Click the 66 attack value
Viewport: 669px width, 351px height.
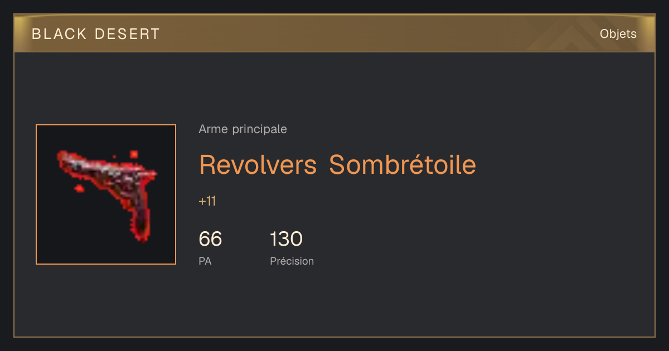(210, 239)
